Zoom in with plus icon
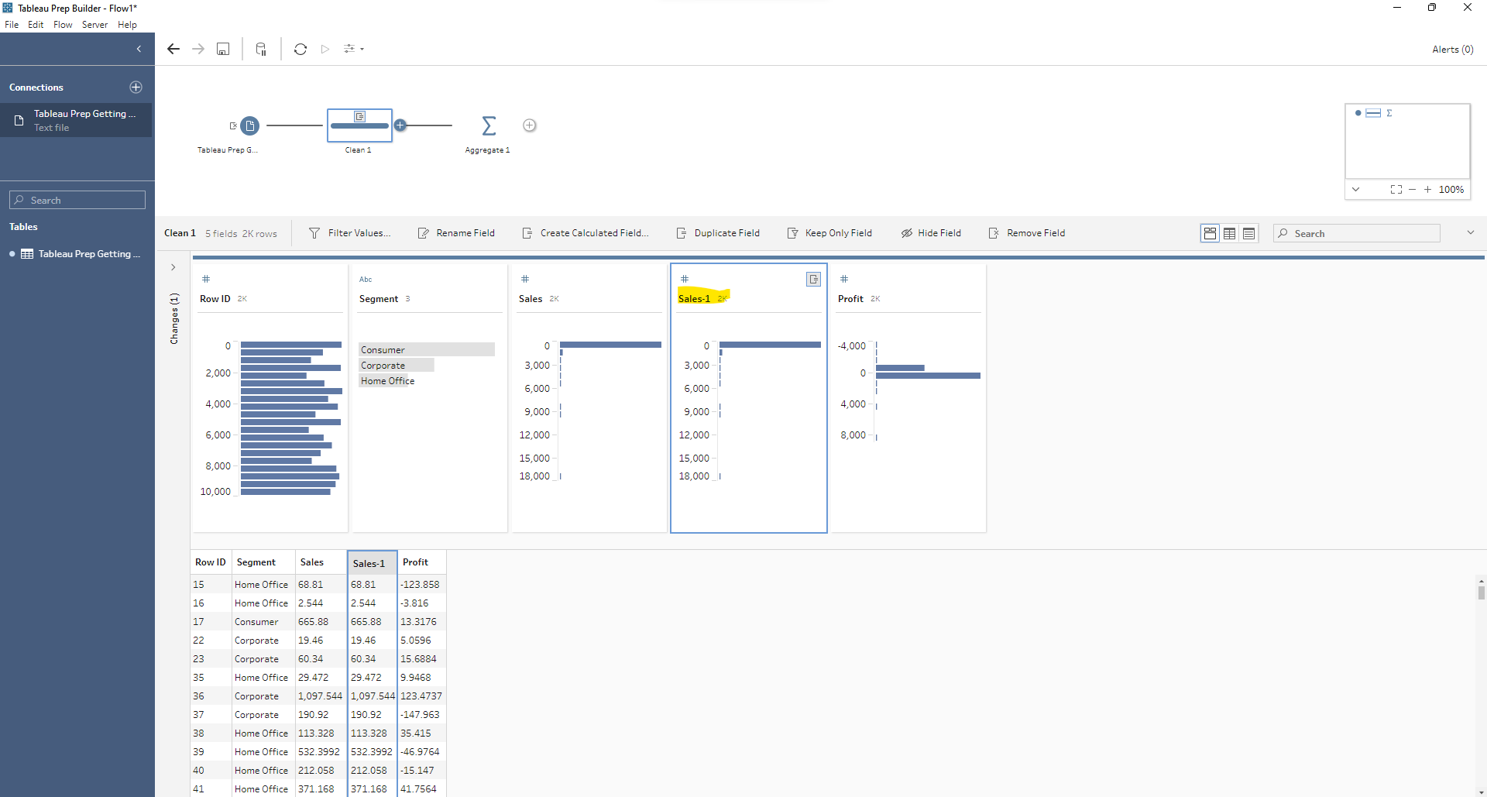Image resolution: width=1487 pixels, height=797 pixels. click(1427, 189)
